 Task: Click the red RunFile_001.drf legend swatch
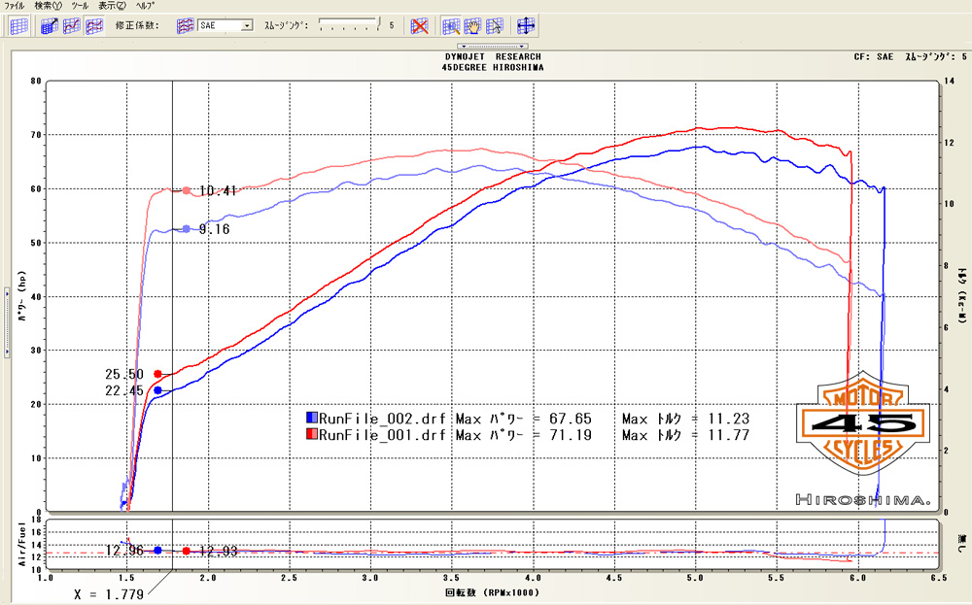pyautogui.click(x=311, y=434)
